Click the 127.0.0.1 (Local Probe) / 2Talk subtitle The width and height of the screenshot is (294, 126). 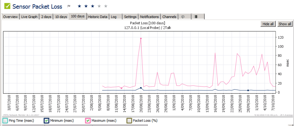pyautogui.click(x=147, y=27)
